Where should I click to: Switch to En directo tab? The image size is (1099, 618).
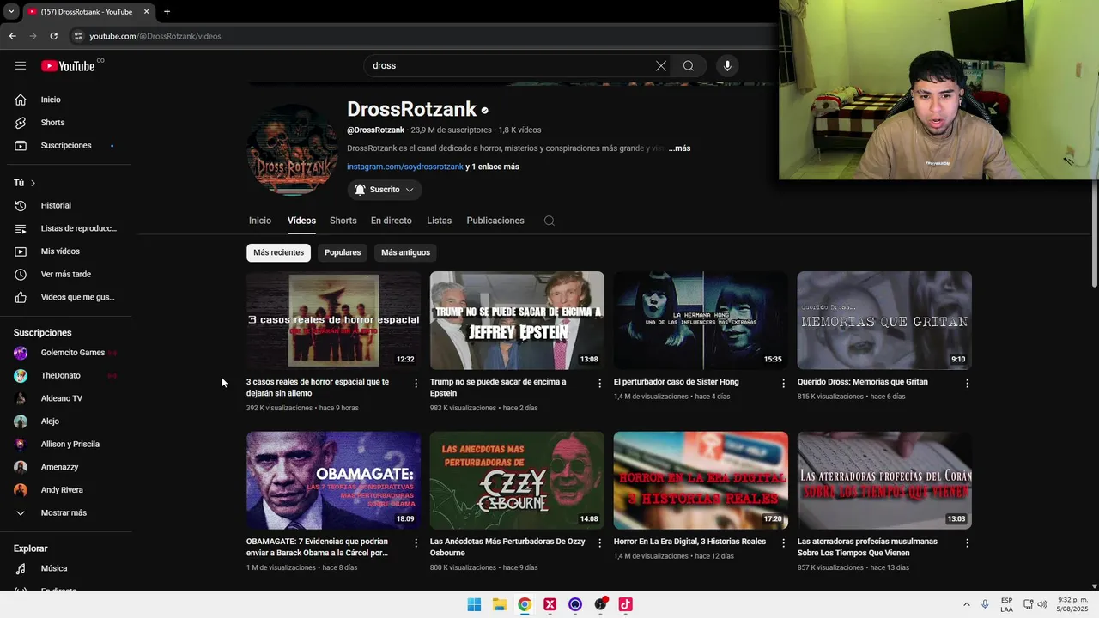click(392, 221)
